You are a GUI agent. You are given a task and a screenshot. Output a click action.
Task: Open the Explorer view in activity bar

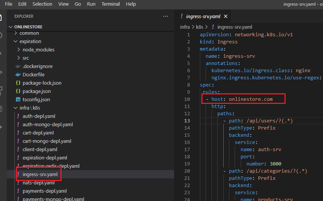click(x=1, y=17)
